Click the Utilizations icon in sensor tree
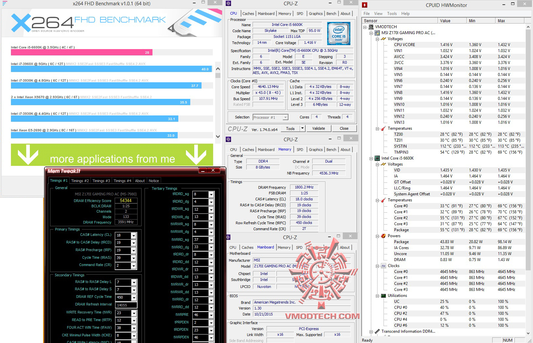 coord(383,296)
